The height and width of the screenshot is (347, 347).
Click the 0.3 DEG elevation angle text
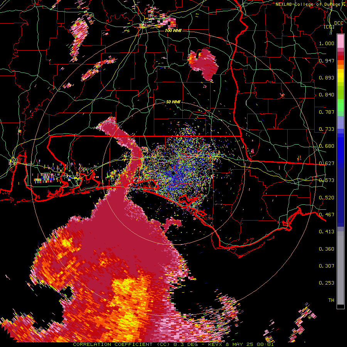[186, 344]
